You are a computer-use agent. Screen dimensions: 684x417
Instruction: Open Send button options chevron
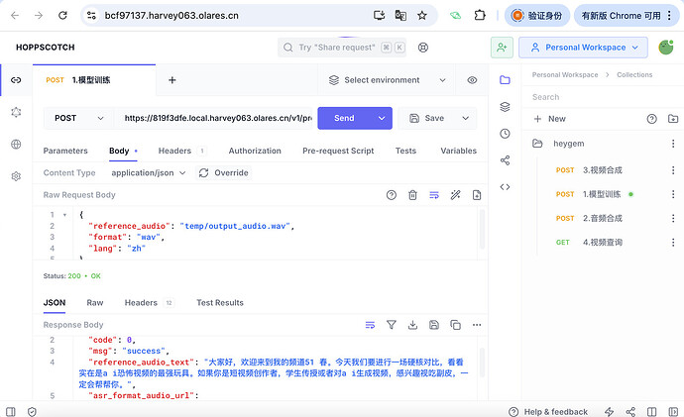[x=382, y=118]
